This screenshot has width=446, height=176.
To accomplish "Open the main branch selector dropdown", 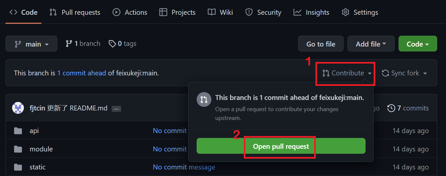I will click(x=31, y=44).
